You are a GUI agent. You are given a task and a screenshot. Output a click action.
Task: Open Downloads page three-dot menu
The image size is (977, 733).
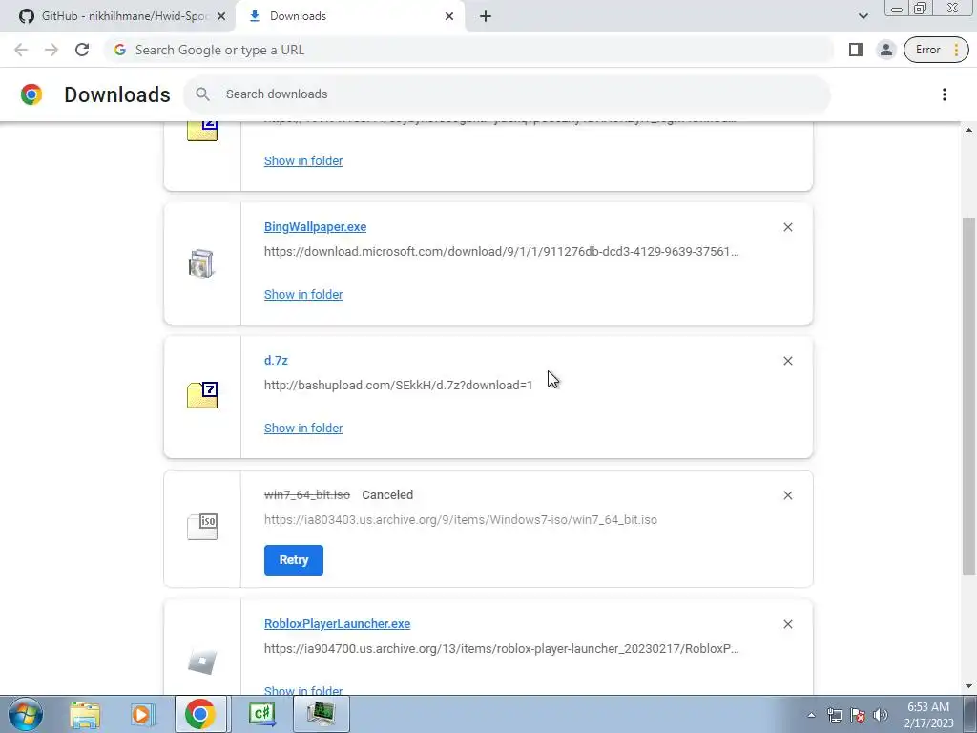(944, 94)
